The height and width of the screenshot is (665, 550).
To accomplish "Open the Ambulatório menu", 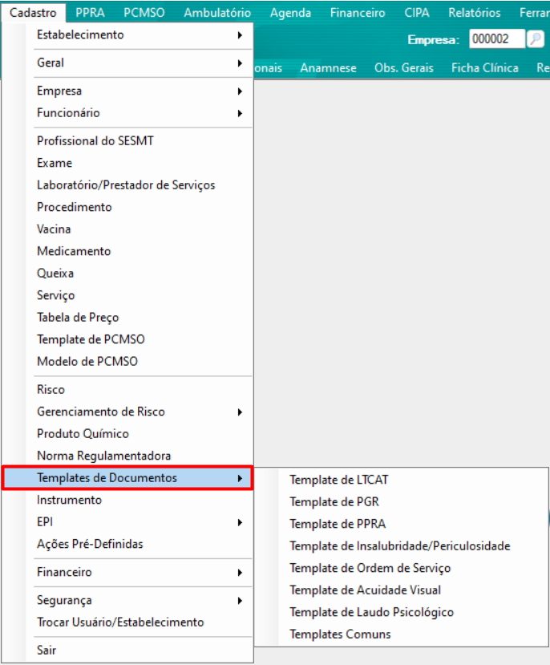I will point(217,13).
